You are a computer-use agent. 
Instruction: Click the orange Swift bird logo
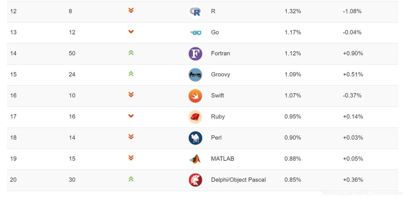(195, 96)
